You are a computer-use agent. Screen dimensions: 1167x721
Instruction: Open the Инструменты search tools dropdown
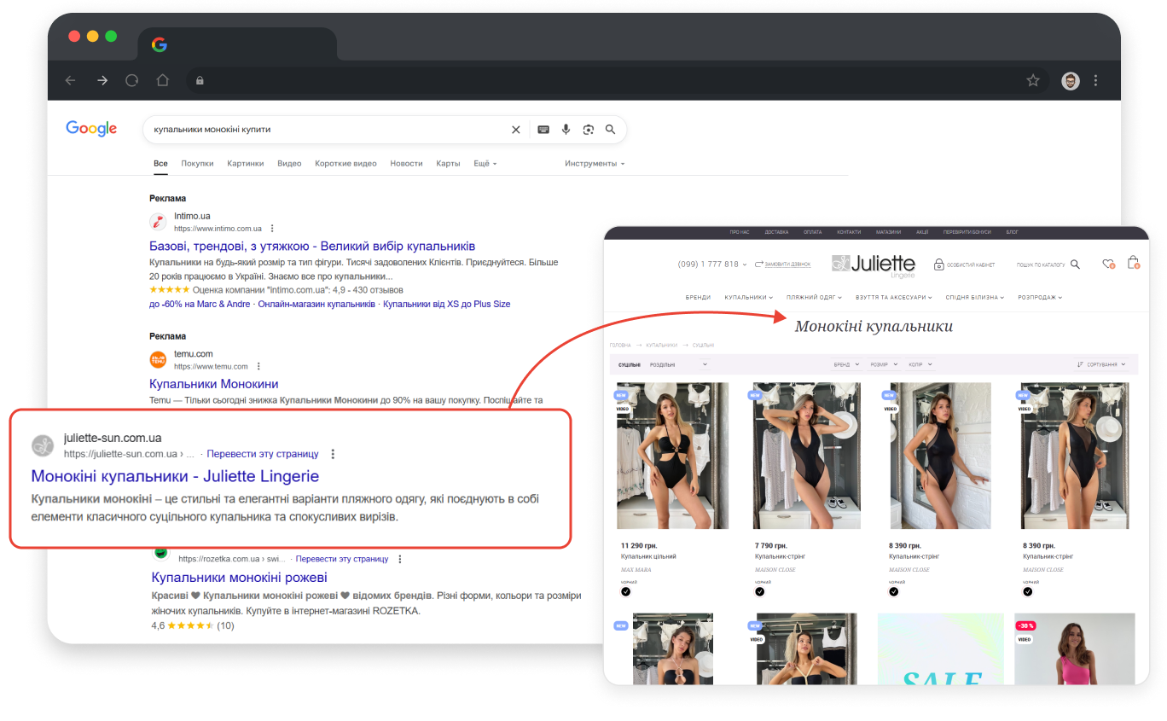(595, 163)
